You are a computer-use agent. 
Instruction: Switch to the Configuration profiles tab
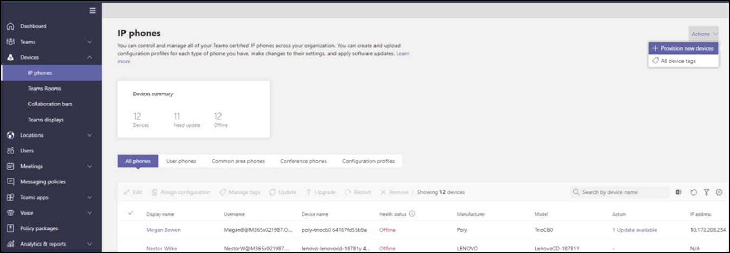[368, 161]
